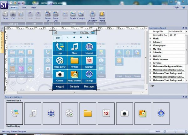
Task: Click Contacts softkey in phone preview
Action: [x=75, y=86]
